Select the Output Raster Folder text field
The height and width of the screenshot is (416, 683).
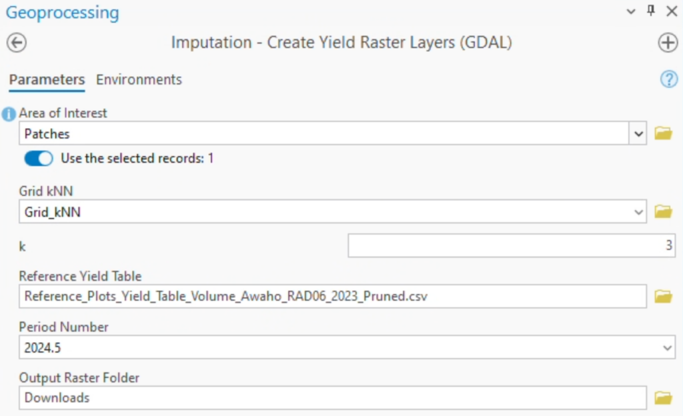click(333, 397)
